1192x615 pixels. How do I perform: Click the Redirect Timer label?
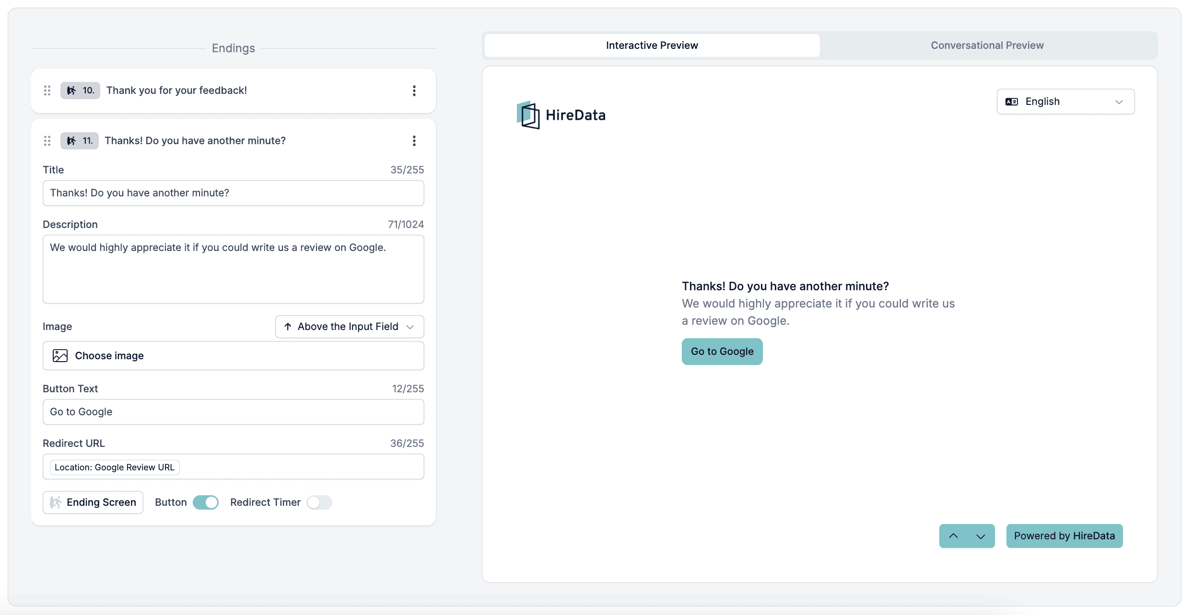[x=265, y=502]
